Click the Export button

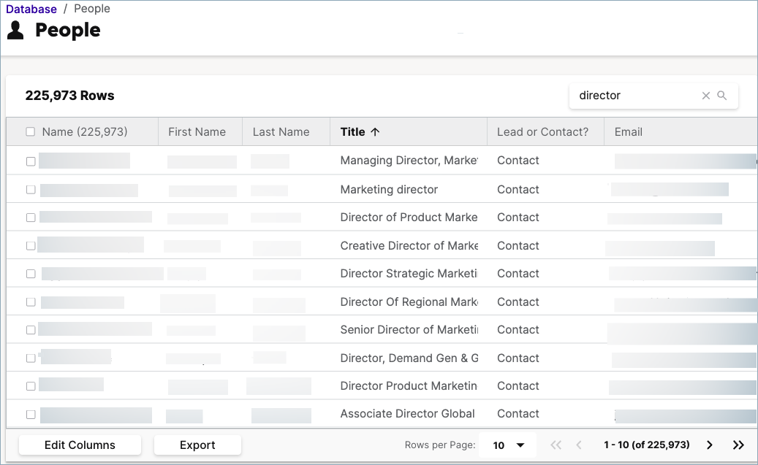[197, 445]
